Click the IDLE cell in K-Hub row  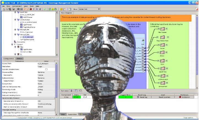85,97
